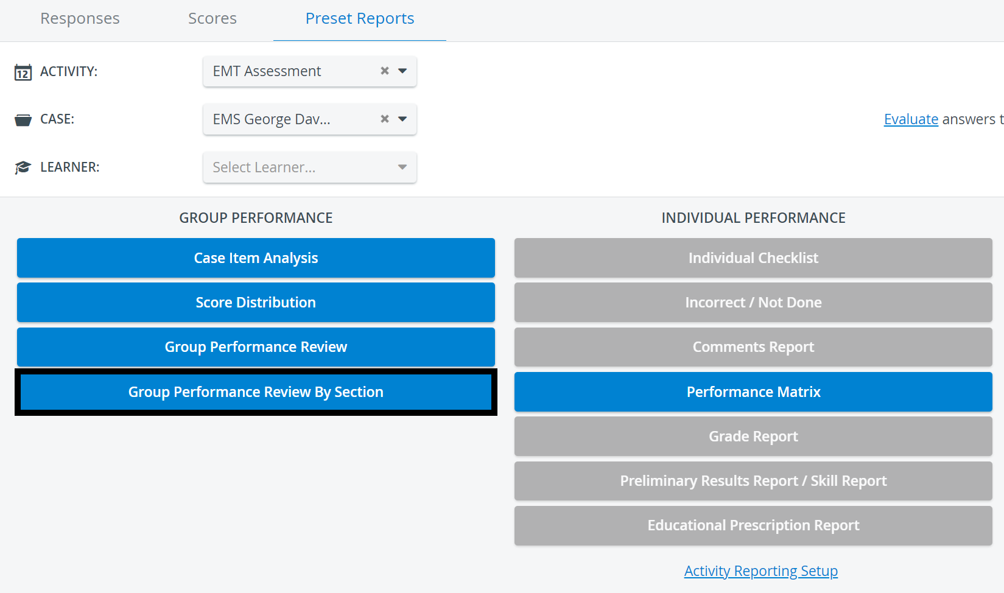Open Group Performance Review By Section
Image resolution: width=1004 pixels, height=593 pixels.
tap(256, 392)
